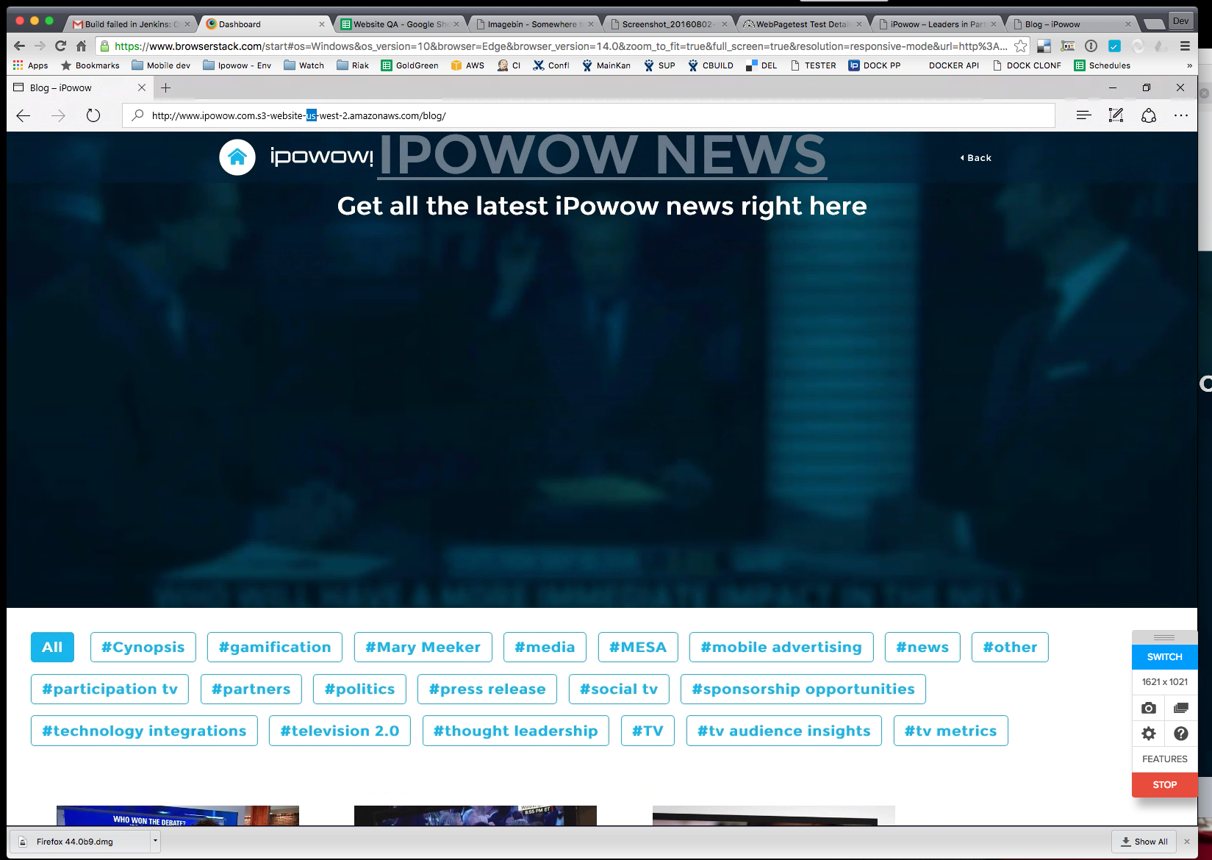Open Mobile dev bookmarks folder

click(x=161, y=65)
